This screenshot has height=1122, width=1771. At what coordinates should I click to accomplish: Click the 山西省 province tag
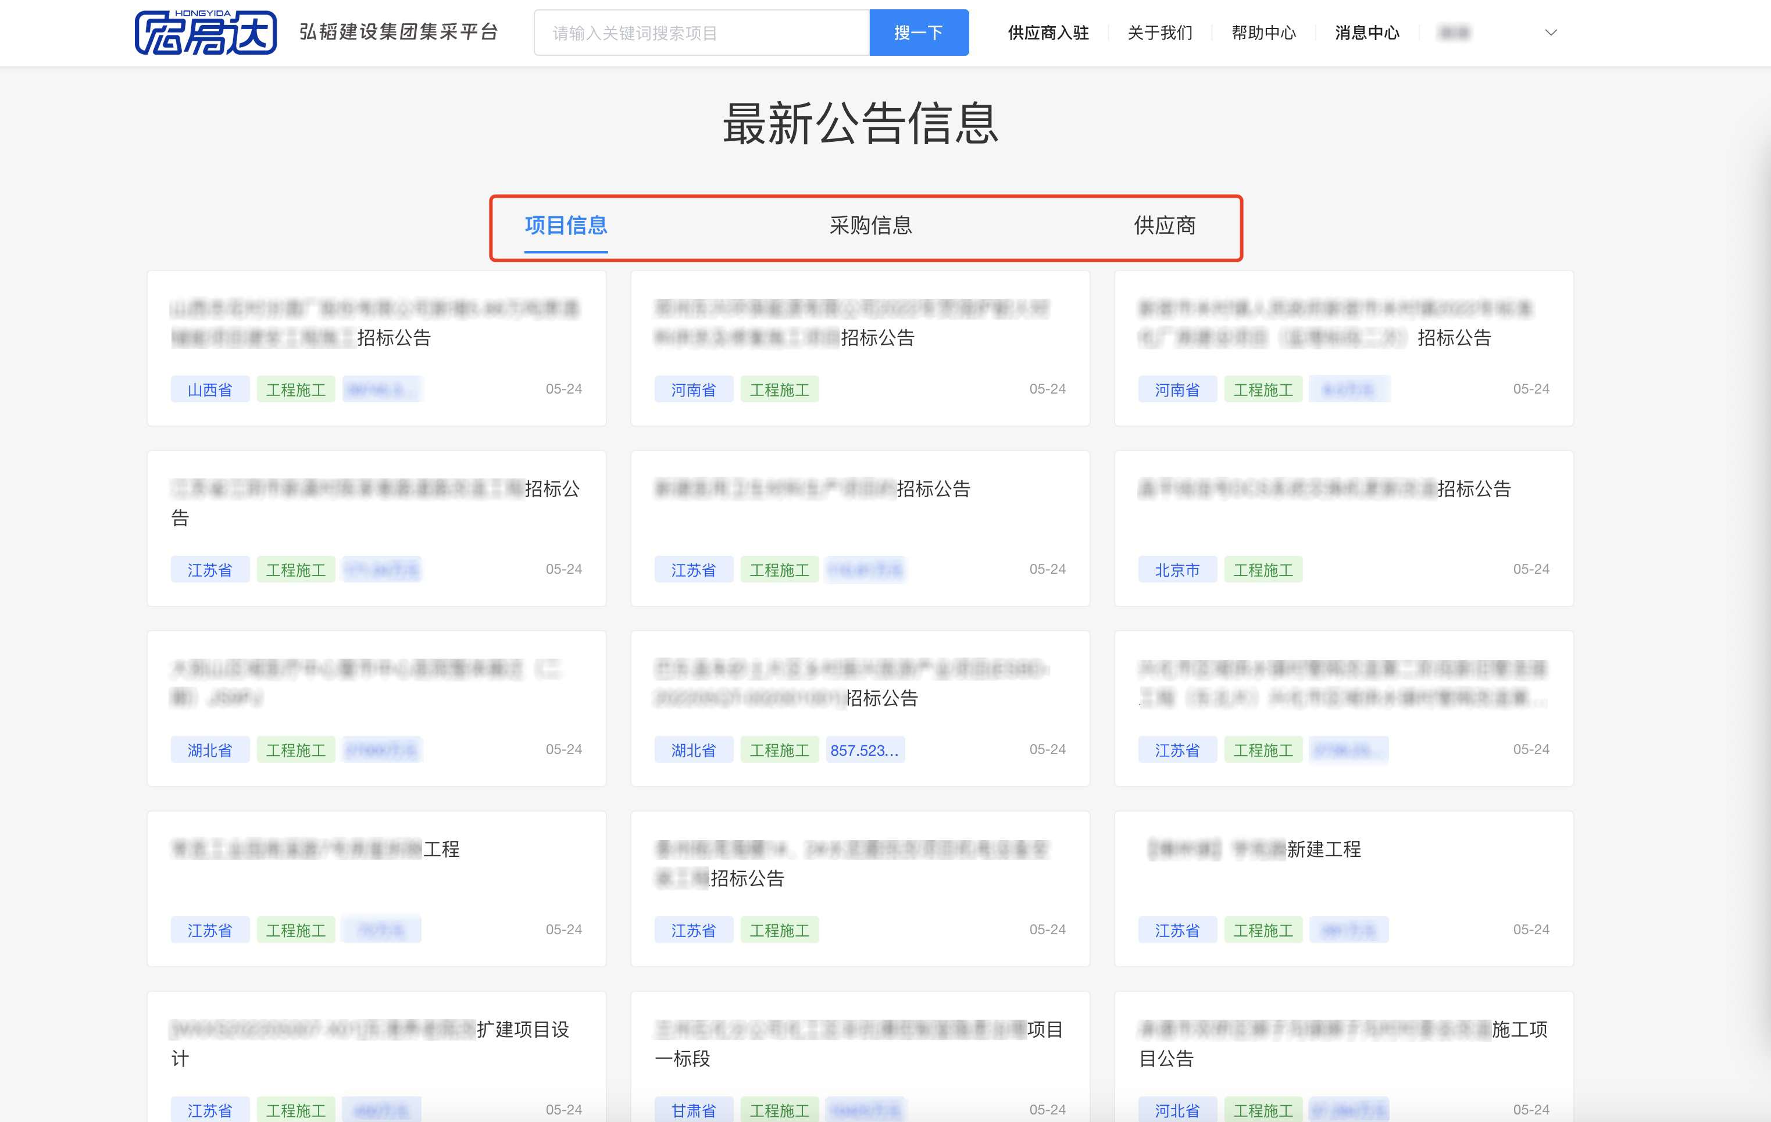(210, 389)
